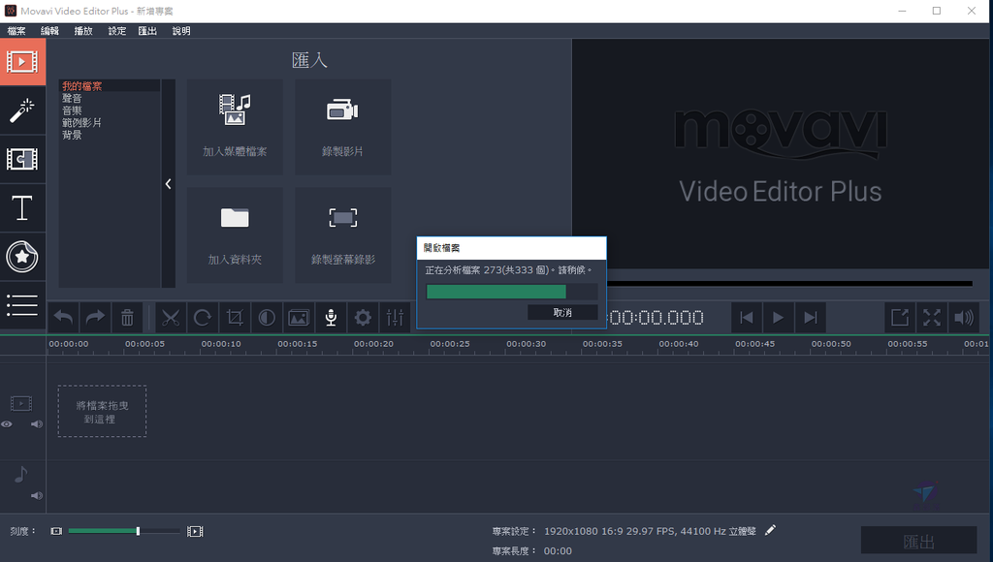Click the timeline scale slider
Image resolution: width=993 pixels, height=562 pixels.
coord(124,532)
